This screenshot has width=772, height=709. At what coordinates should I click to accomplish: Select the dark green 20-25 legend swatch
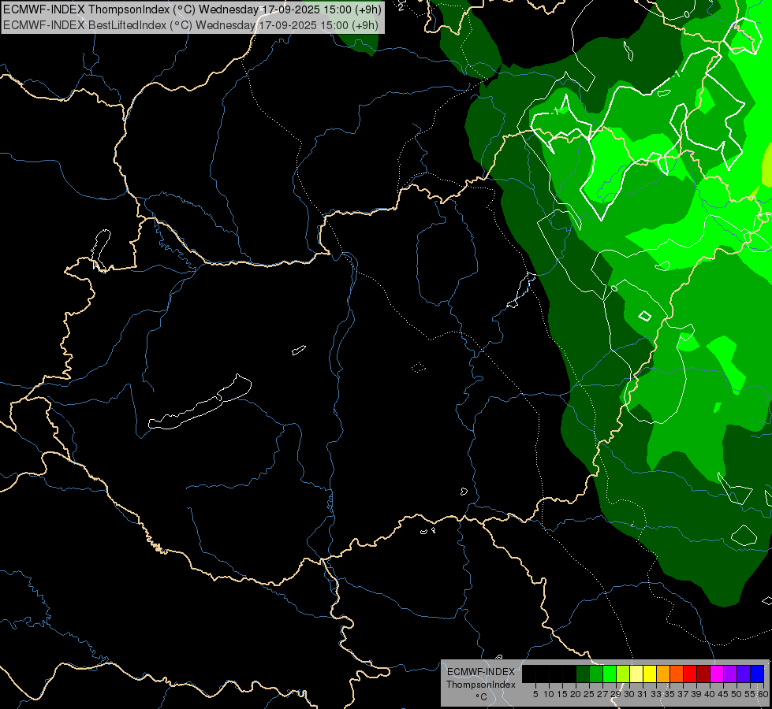pos(583,674)
